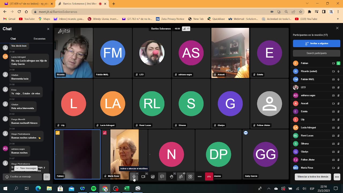343x193 pixels.
Task: Open more participant options beside mute-all
Action: (x=337, y=177)
